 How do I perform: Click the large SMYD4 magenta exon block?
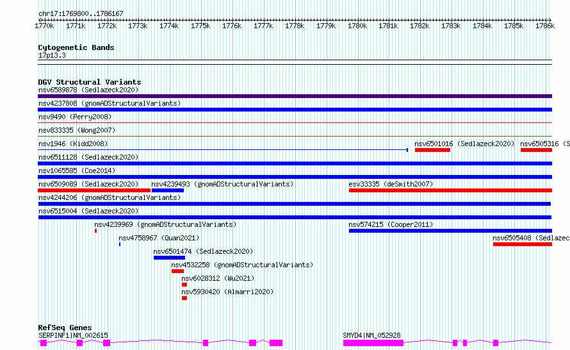tap(373, 343)
